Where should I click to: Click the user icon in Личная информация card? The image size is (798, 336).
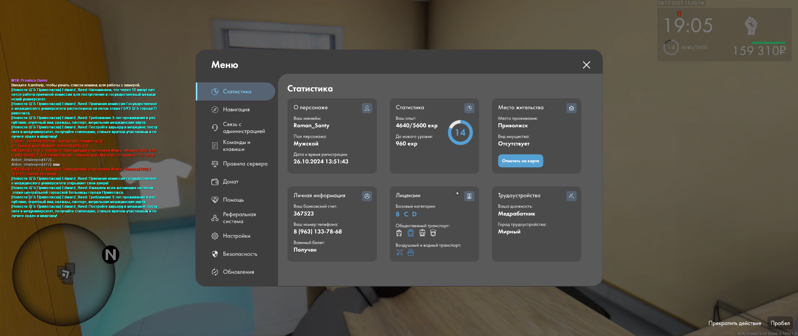pyautogui.click(x=367, y=196)
